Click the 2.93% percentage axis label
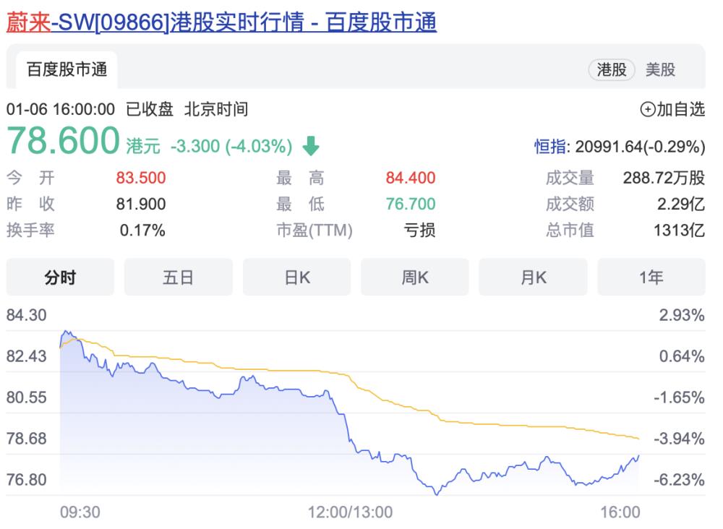 682,315
